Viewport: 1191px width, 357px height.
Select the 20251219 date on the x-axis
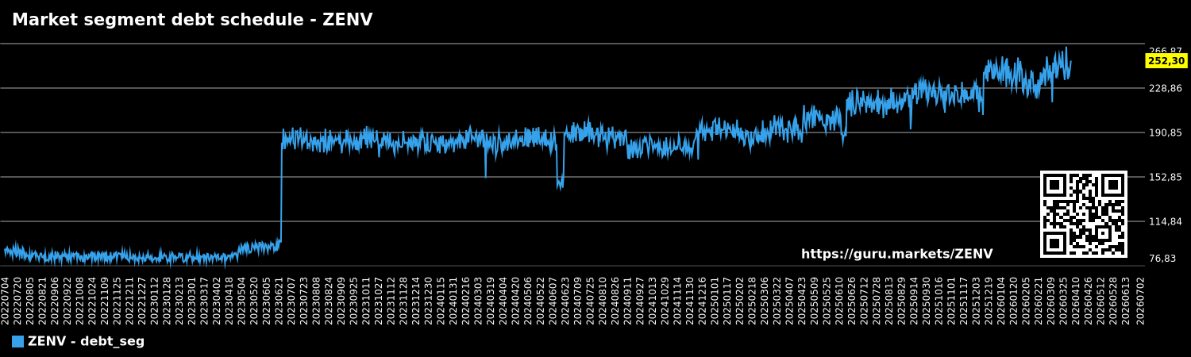[989, 301]
